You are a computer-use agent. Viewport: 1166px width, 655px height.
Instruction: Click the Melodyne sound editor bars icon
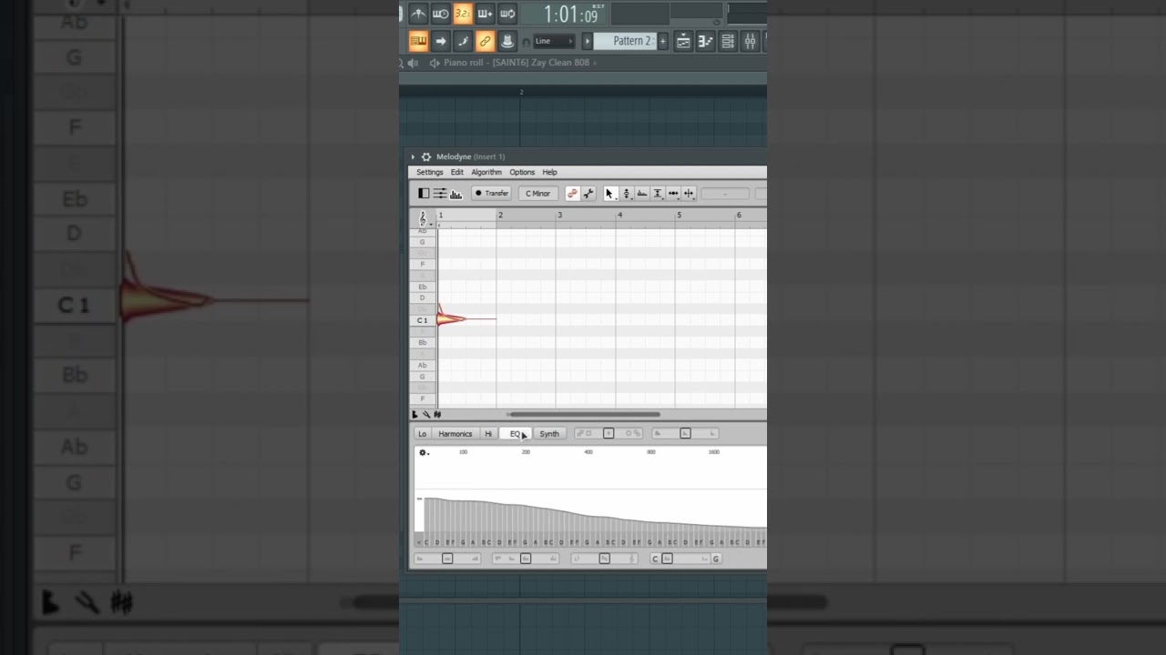coord(455,193)
